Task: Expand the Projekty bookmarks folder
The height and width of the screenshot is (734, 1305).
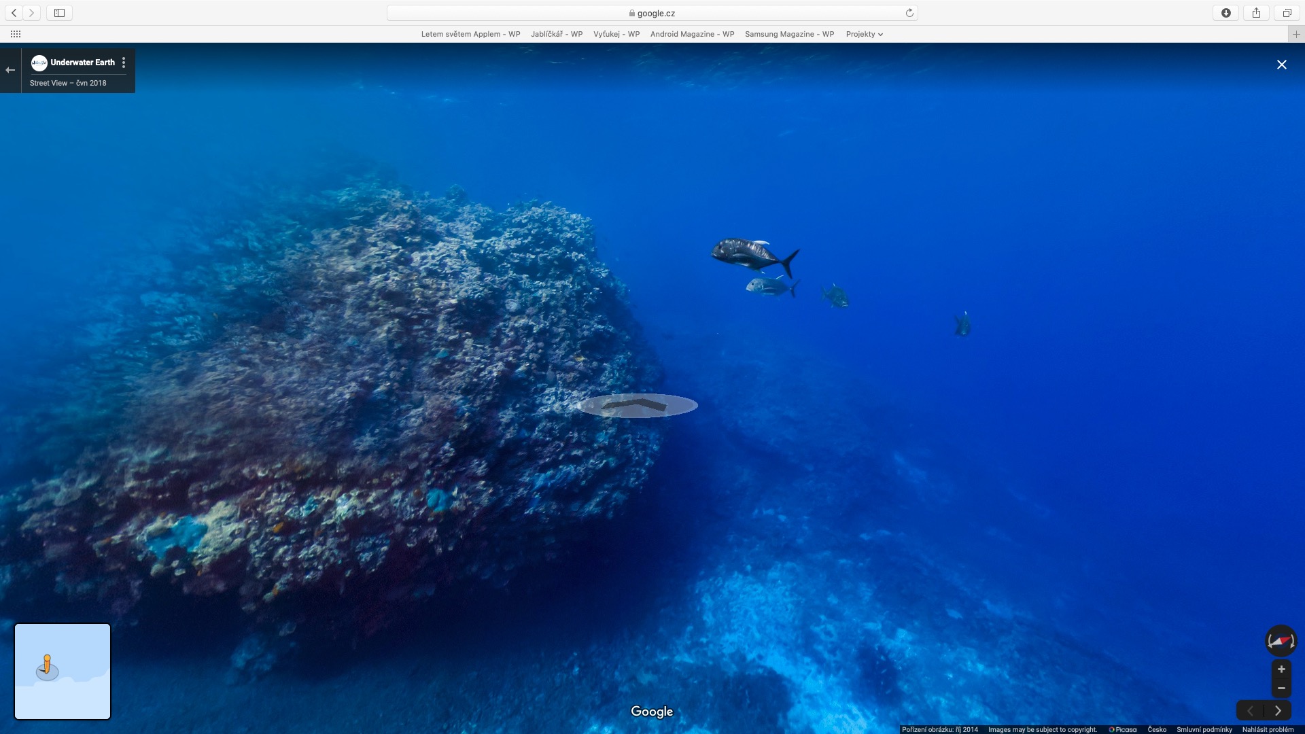Action: (864, 34)
